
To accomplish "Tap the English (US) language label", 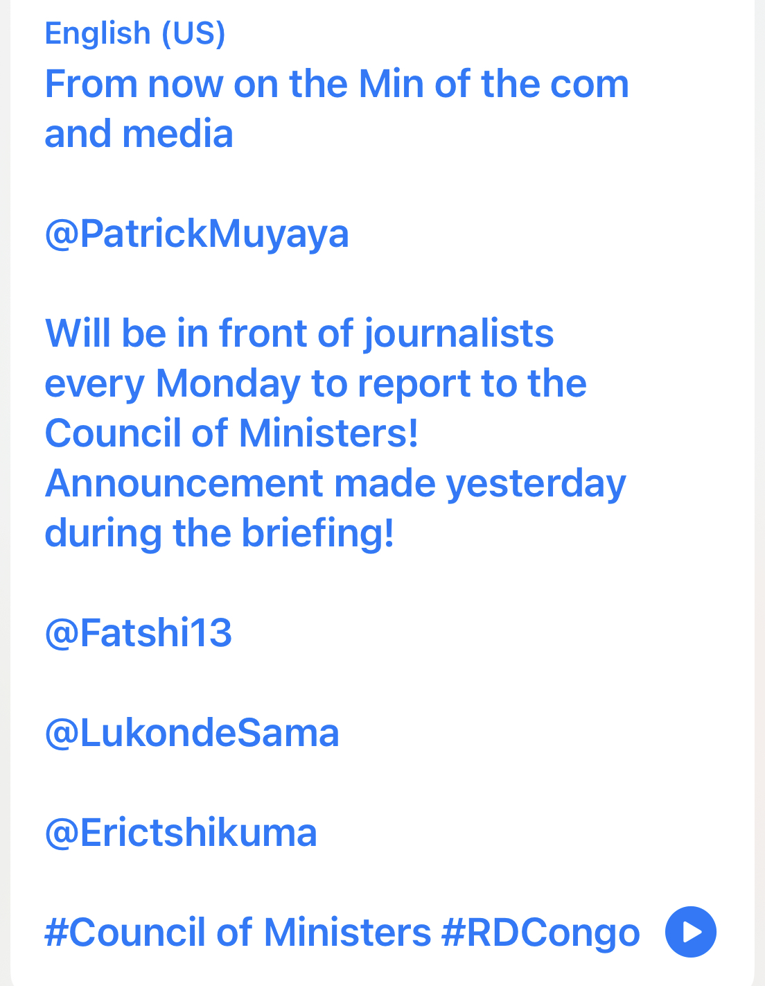I will [135, 33].
